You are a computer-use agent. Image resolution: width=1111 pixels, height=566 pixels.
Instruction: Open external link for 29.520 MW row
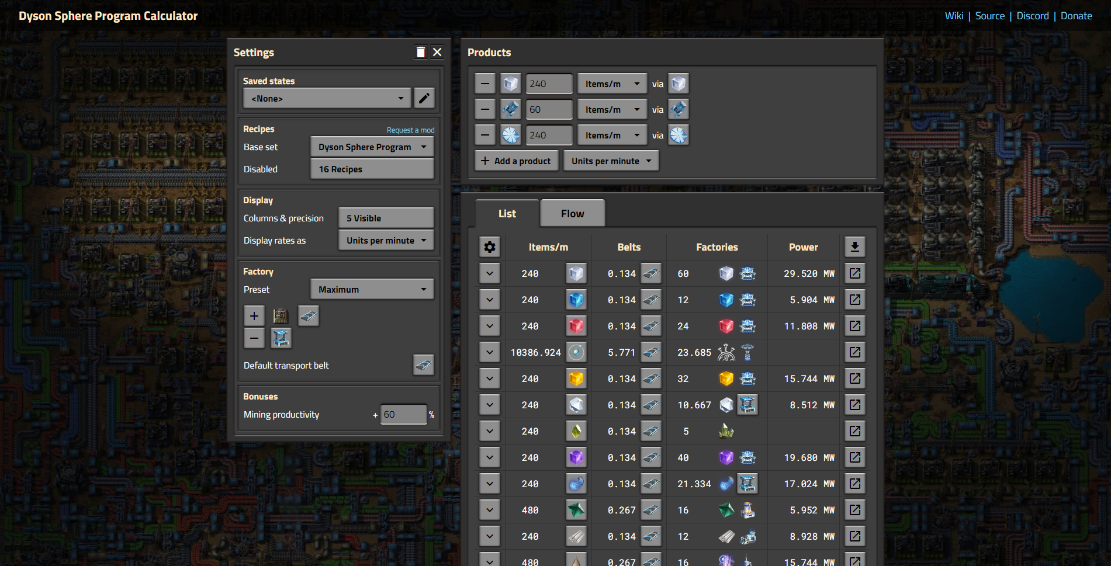pyautogui.click(x=855, y=273)
